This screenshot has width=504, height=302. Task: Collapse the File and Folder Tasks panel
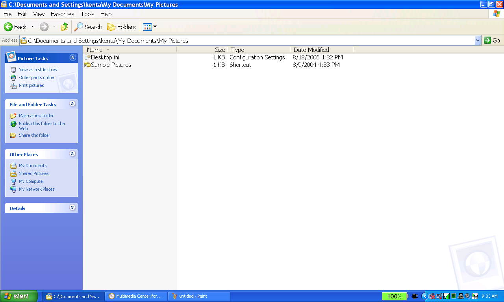tap(72, 104)
